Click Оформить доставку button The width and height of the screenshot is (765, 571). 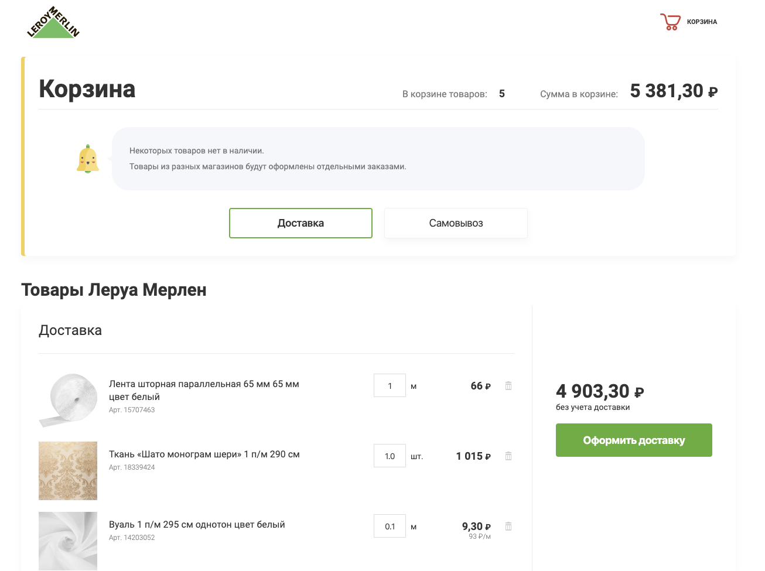coord(634,440)
